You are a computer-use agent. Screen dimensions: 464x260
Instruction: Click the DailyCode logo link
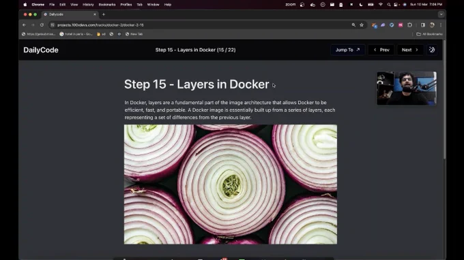click(x=41, y=50)
